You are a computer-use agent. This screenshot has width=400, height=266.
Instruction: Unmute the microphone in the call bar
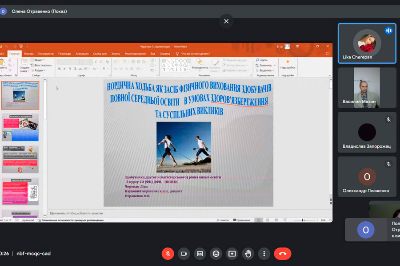pos(168,254)
